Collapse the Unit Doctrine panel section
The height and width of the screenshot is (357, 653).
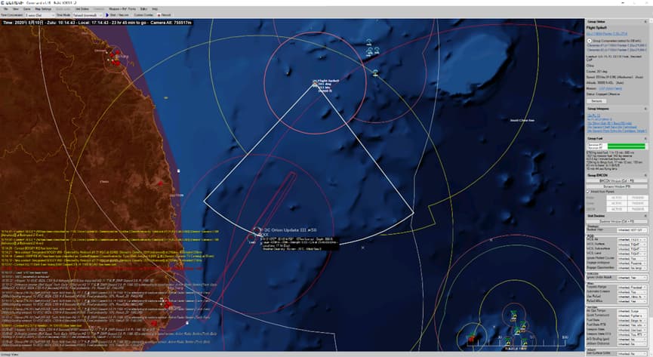tap(645, 216)
